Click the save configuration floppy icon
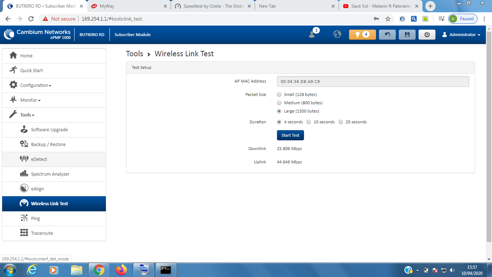Viewport: 492px width, 277px height. tap(407, 35)
